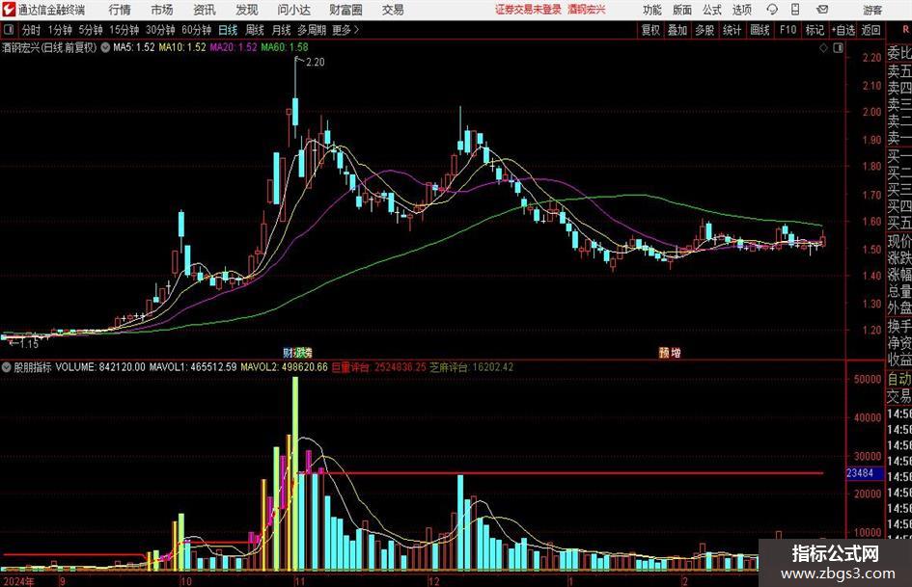The image size is (912, 587).
Task: Toggle the left sidebar panel icon
Action: coord(9,30)
